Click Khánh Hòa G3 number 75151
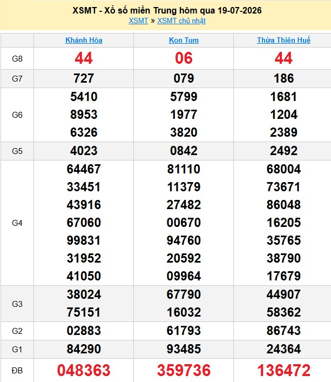This screenshot has height=382, width=331. click(x=84, y=312)
